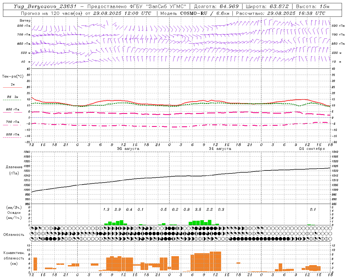Click the 0.5 three-hour precipitation value
346x277 pixels.
pyautogui.click(x=164, y=210)
